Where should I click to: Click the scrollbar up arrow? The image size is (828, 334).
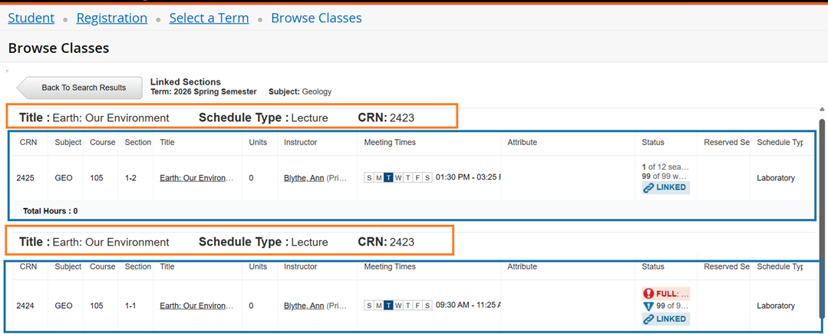pyautogui.click(x=822, y=109)
